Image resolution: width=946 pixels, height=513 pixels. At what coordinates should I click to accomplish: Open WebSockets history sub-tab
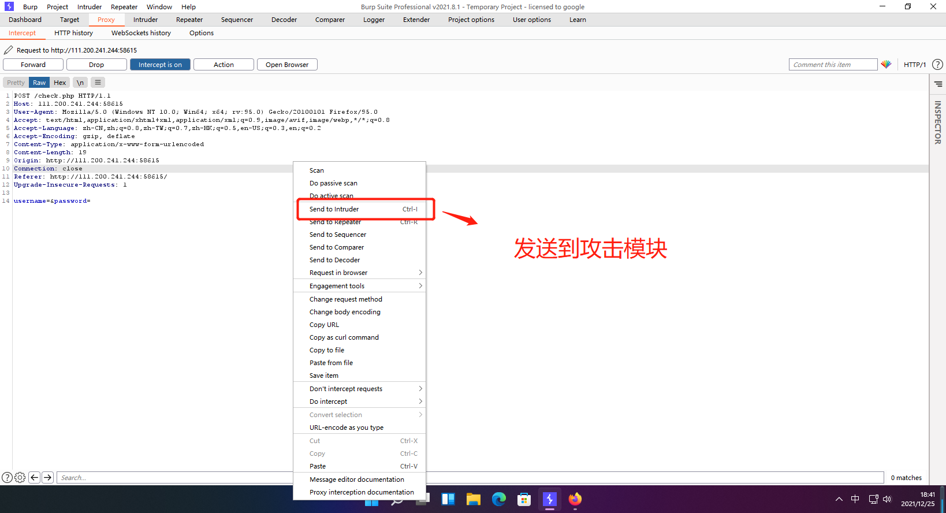click(x=141, y=33)
